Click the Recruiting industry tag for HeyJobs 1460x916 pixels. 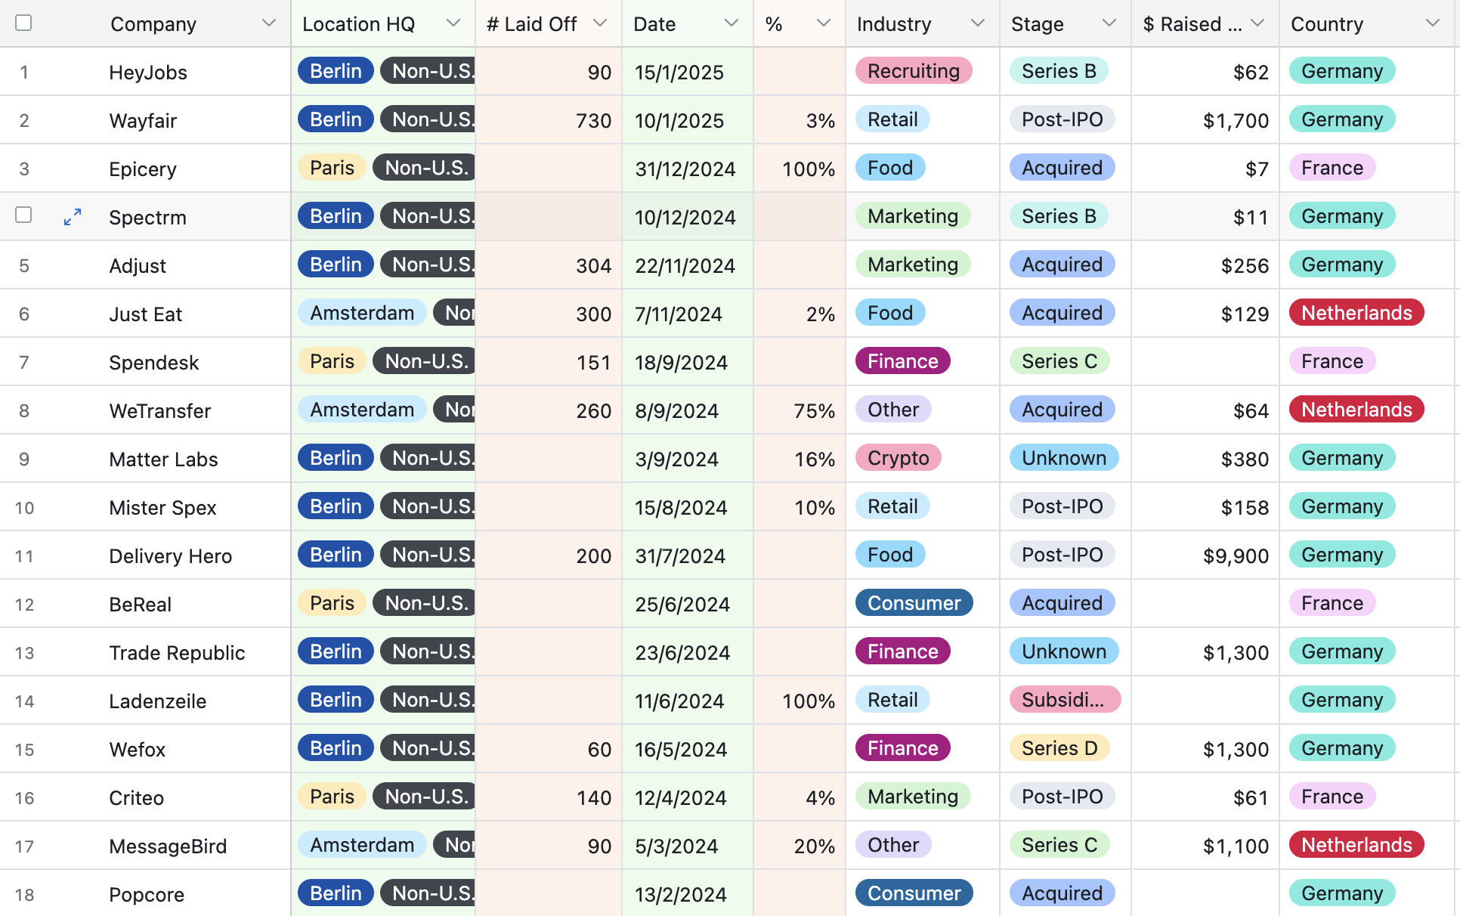tap(914, 71)
